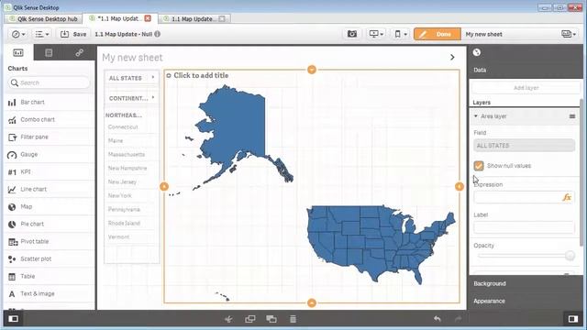The image size is (587, 330).
Task: Select Filter pane icon
Action: (x=12, y=137)
